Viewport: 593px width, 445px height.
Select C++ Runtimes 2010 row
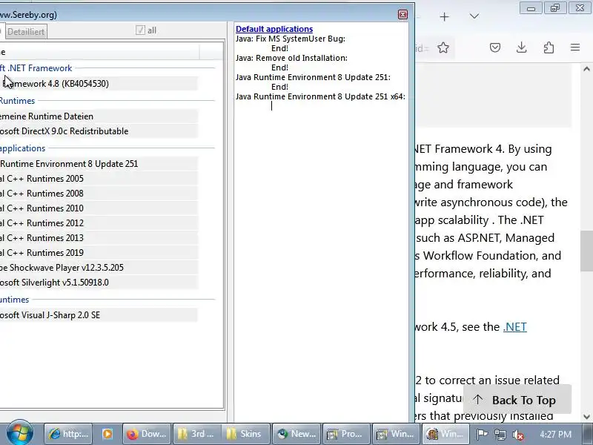coord(99,208)
